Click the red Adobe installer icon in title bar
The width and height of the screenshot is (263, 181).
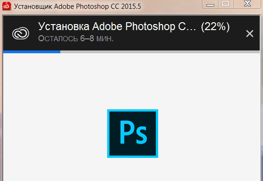[6, 6]
